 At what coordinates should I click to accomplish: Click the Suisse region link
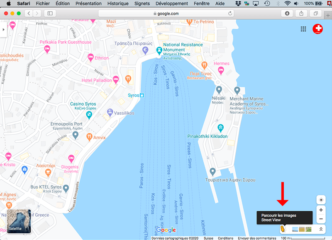(x=208, y=238)
